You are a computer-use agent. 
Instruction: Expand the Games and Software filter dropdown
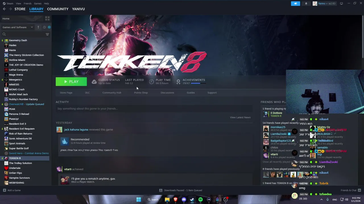pos(18,27)
